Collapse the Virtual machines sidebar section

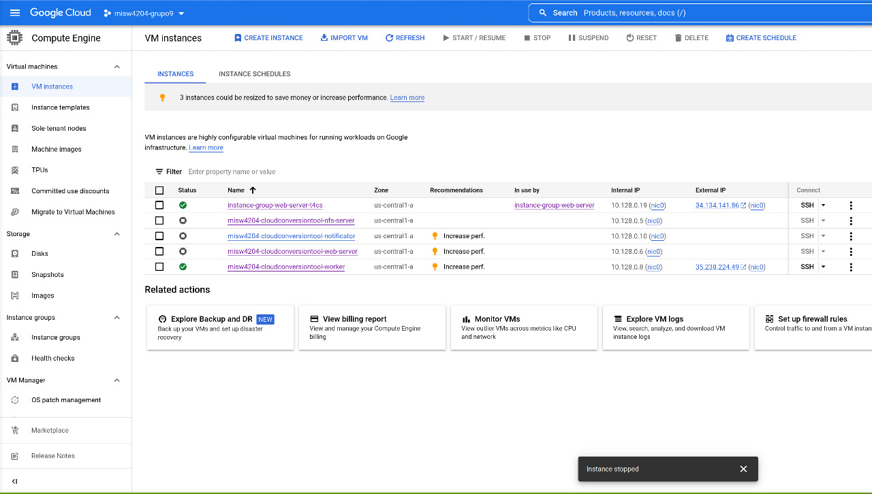click(116, 66)
